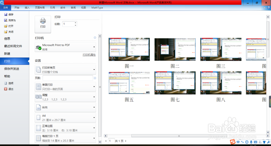Click the Sogou emoji smiley icon
This screenshot has width=271, height=146.
(x=247, y=142)
